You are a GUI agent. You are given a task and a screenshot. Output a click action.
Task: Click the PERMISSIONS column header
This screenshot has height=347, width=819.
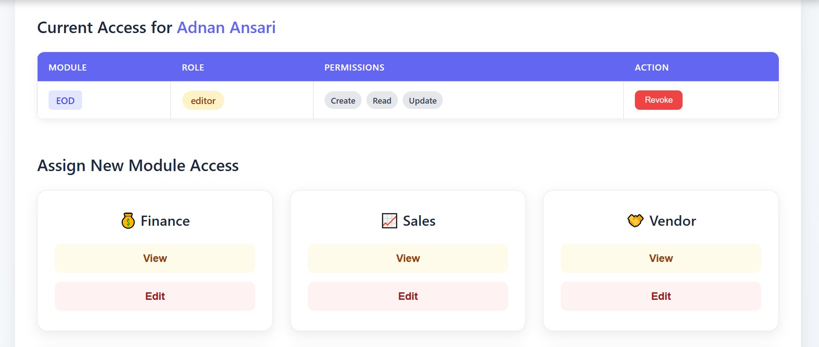coord(354,67)
